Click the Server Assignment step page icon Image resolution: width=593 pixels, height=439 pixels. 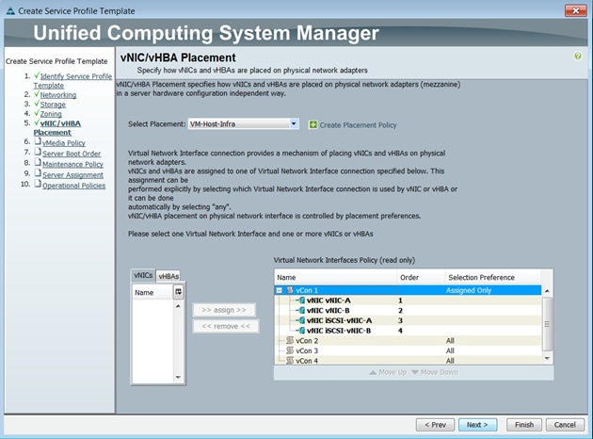click(38, 173)
